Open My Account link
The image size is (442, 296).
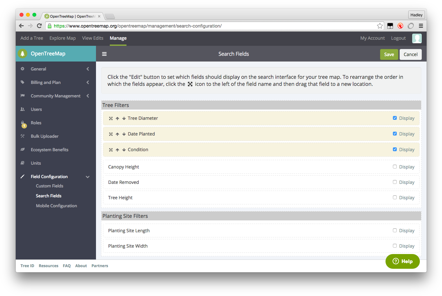[372, 38]
